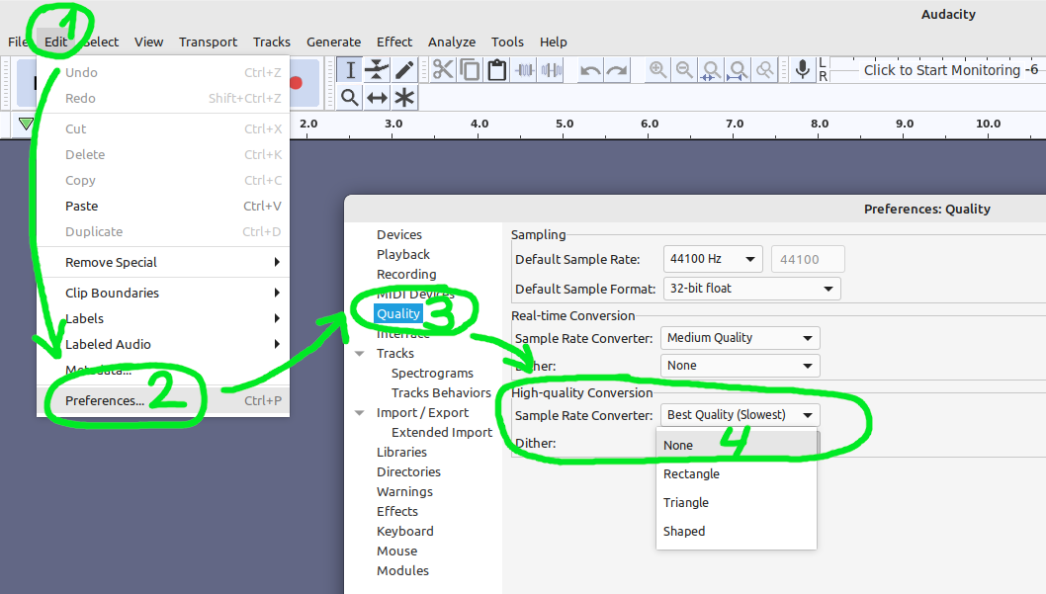Screen dimensions: 1046x594
Task: Open the Transport menu
Action: [x=208, y=42]
